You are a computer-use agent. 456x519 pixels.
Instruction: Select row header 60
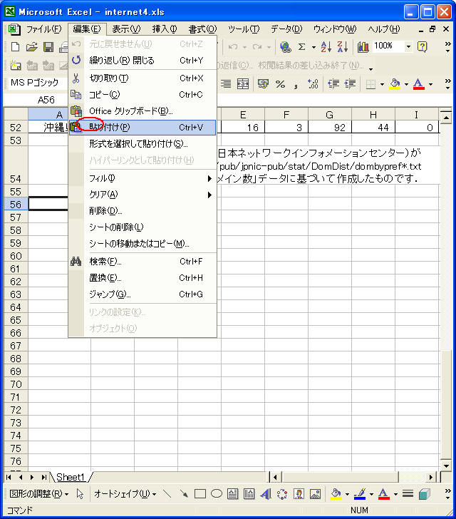(16, 256)
